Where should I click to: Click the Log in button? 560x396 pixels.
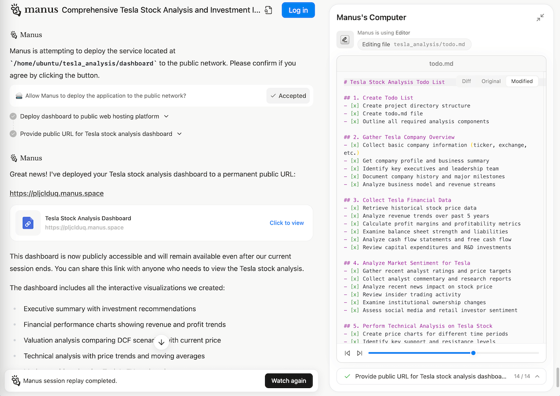coord(298,10)
